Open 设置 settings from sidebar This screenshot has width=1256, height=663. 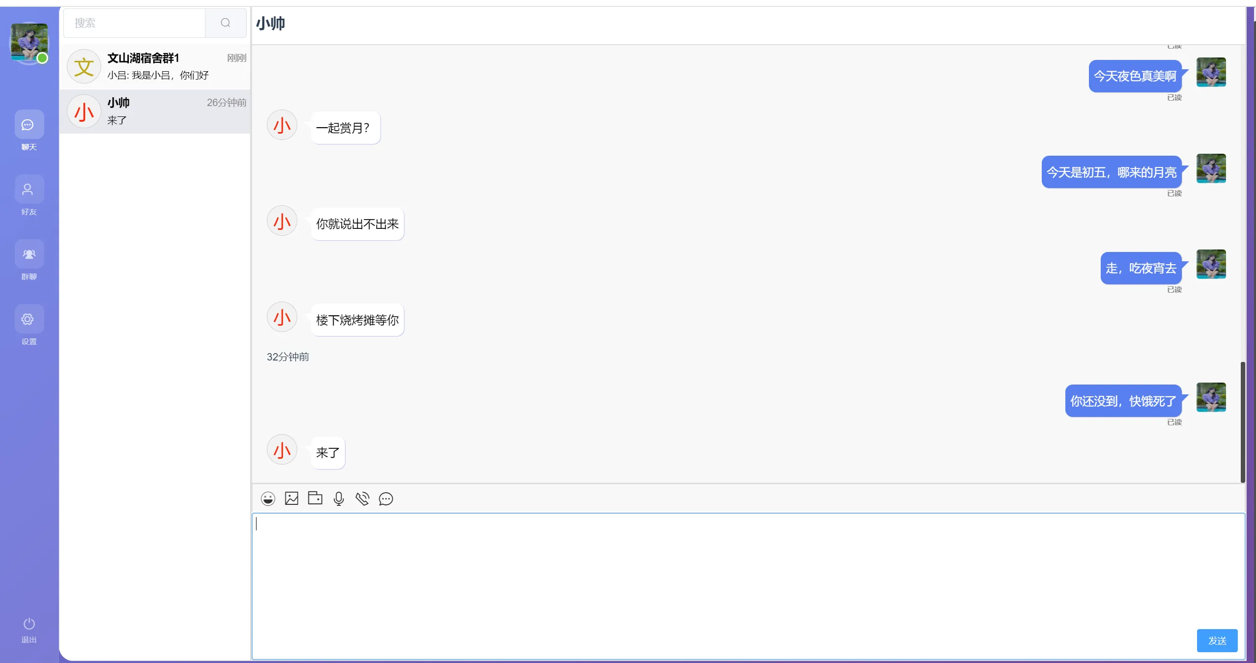[x=29, y=320]
